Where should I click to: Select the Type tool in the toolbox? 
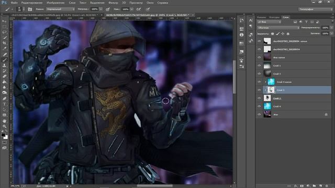4,104
